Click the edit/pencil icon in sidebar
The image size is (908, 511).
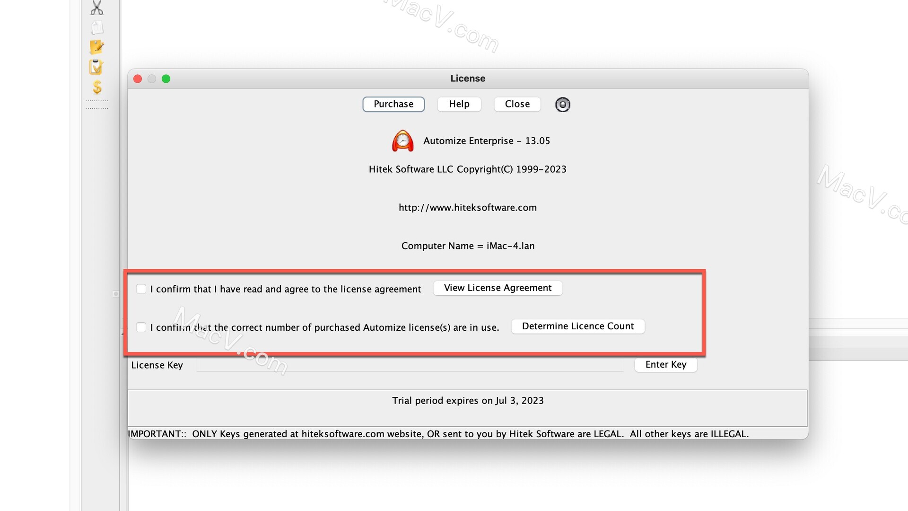click(96, 47)
